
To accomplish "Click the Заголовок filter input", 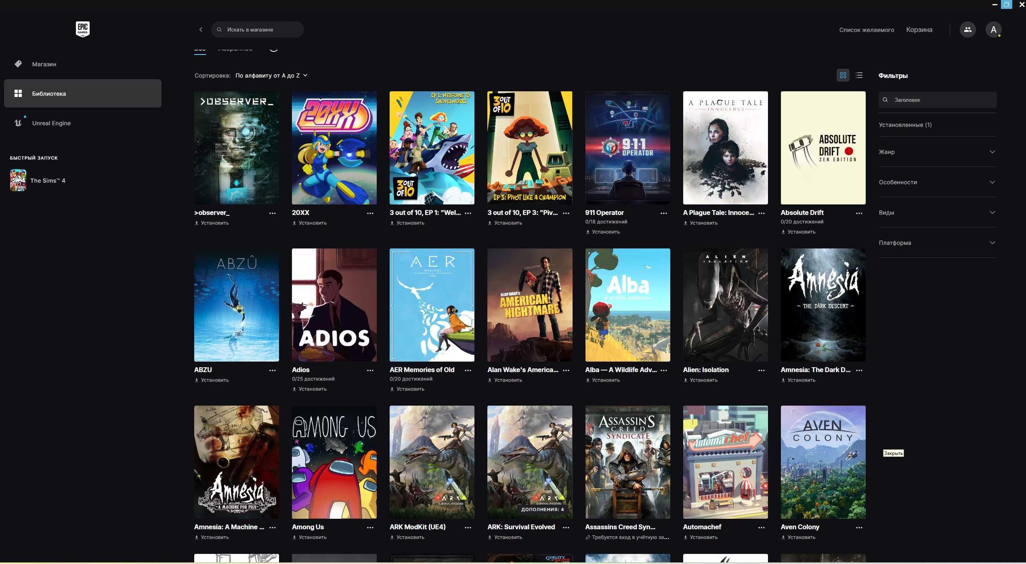I will point(938,100).
